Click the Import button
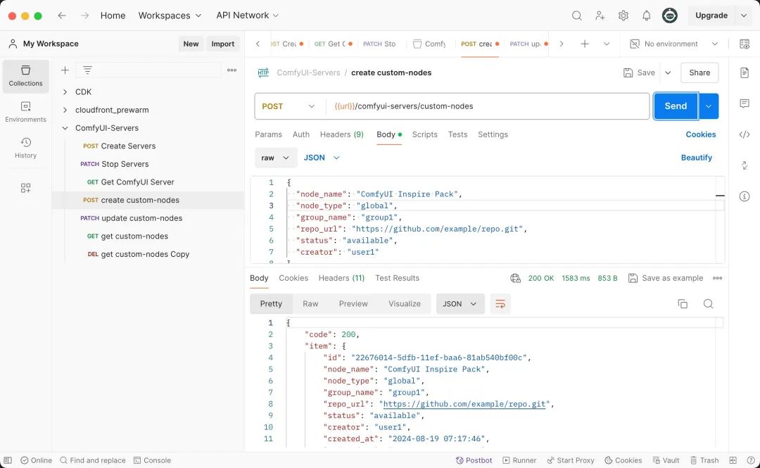Image resolution: width=760 pixels, height=468 pixels. pyautogui.click(x=223, y=44)
